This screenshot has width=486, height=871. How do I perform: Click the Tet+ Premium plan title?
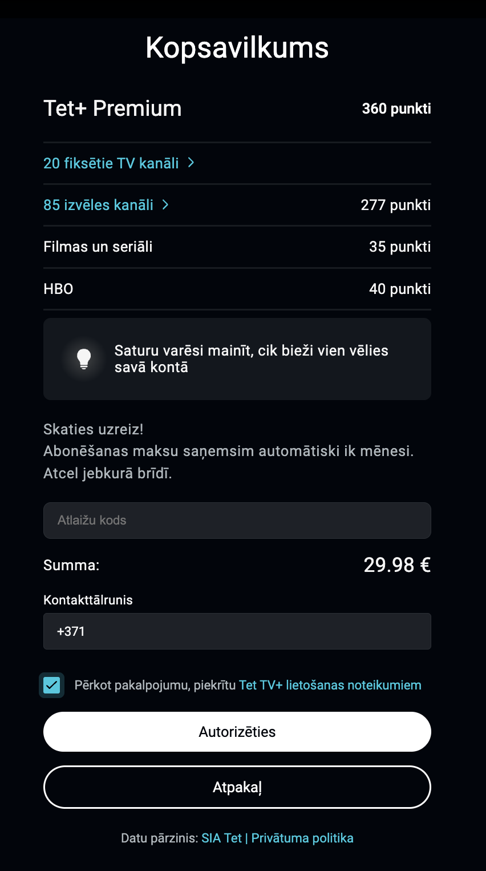coord(112,108)
